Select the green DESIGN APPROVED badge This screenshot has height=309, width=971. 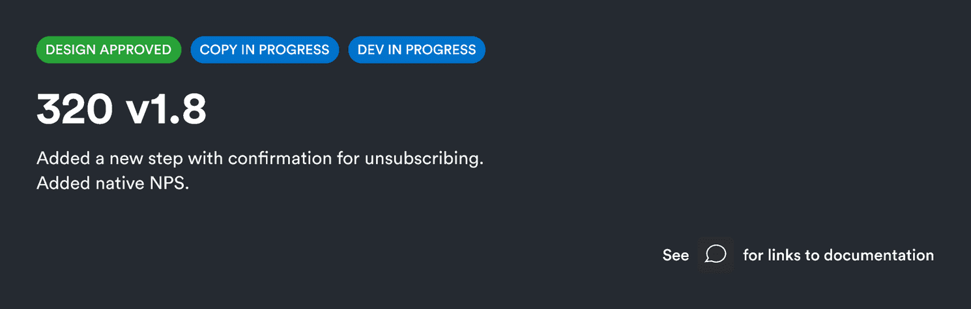[x=108, y=49]
